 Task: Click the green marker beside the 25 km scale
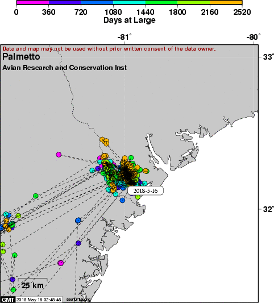pos(13,290)
